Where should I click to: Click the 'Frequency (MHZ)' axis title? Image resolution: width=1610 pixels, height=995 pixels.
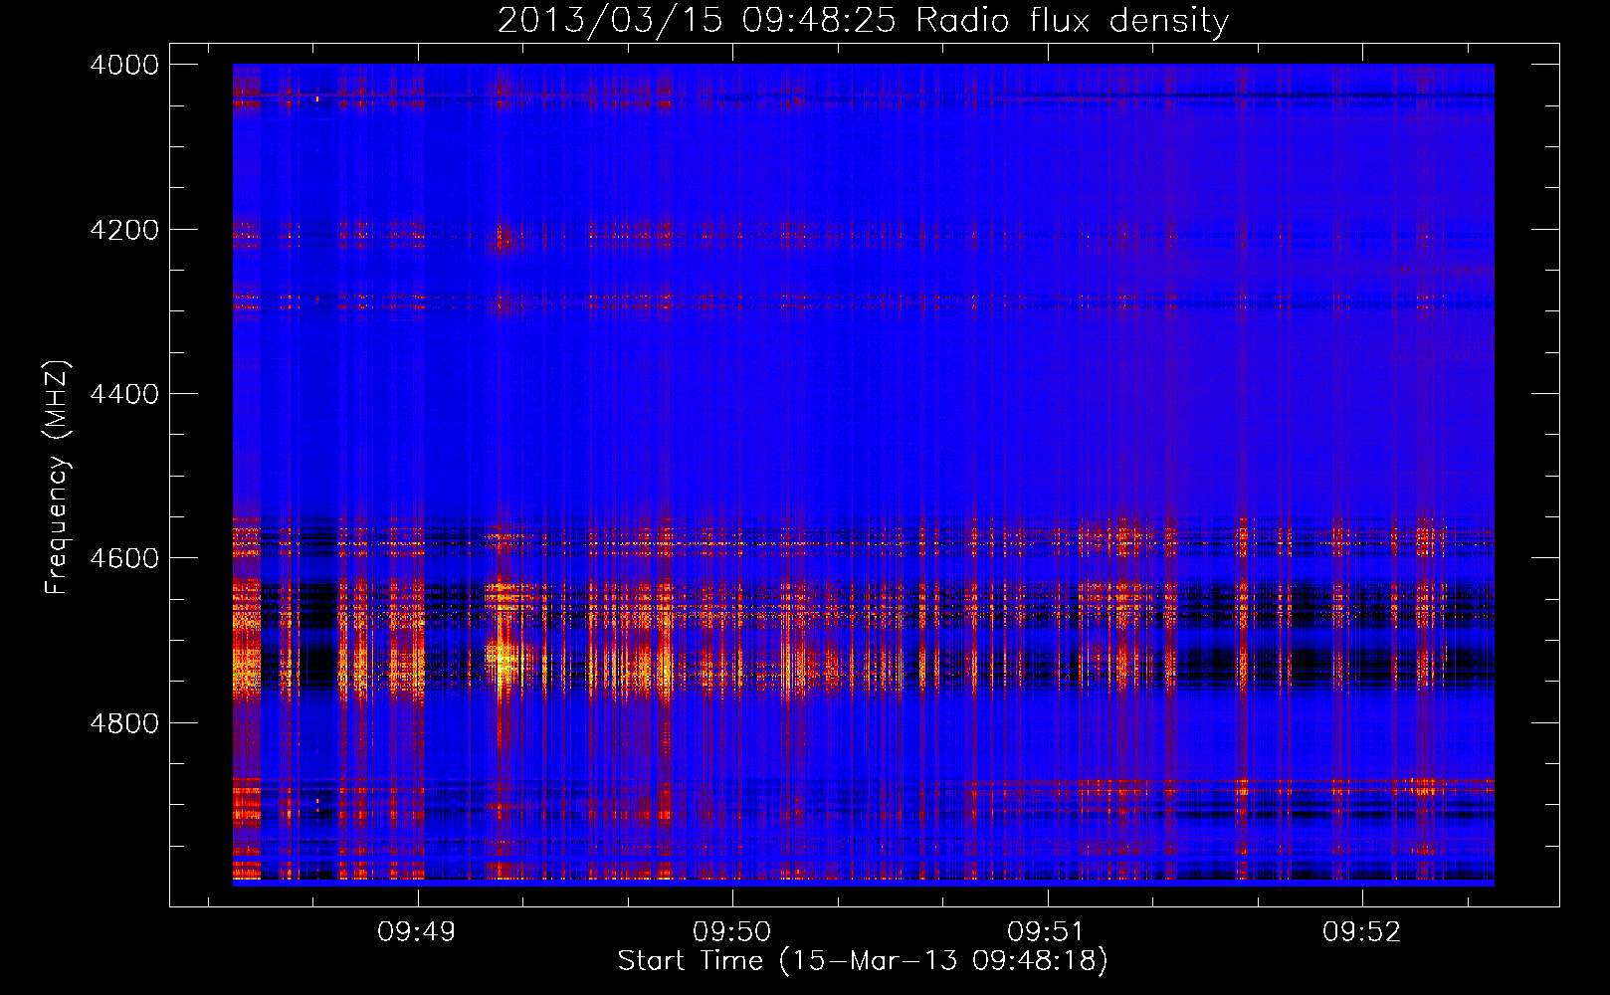coord(58,477)
